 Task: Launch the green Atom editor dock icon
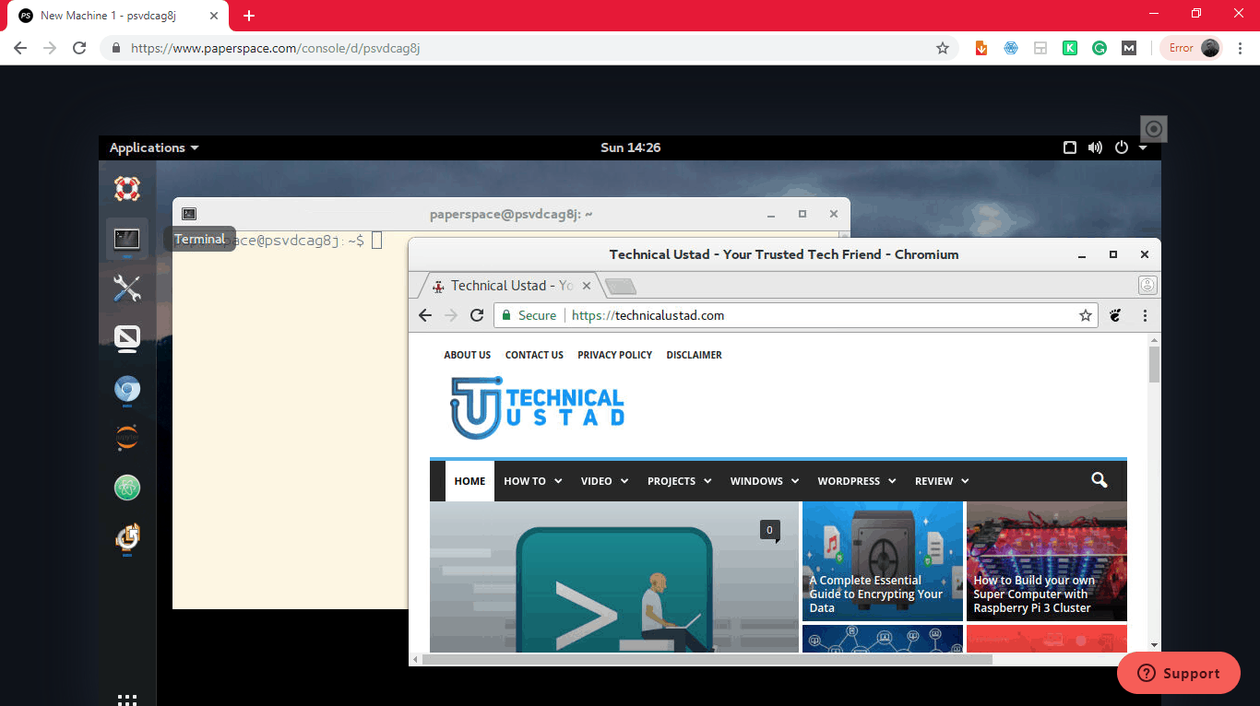(x=126, y=488)
